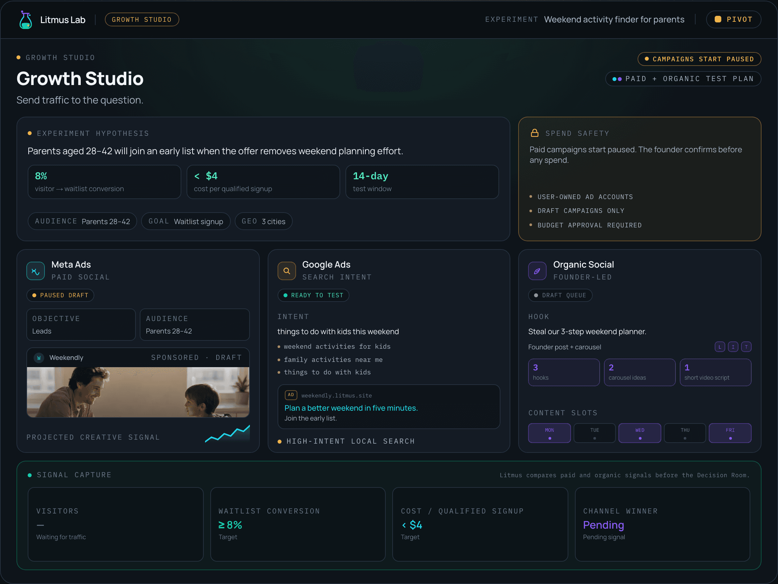The width and height of the screenshot is (778, 584).
Task: Click the Paused Draft status chip
Action: coord(60,295)
